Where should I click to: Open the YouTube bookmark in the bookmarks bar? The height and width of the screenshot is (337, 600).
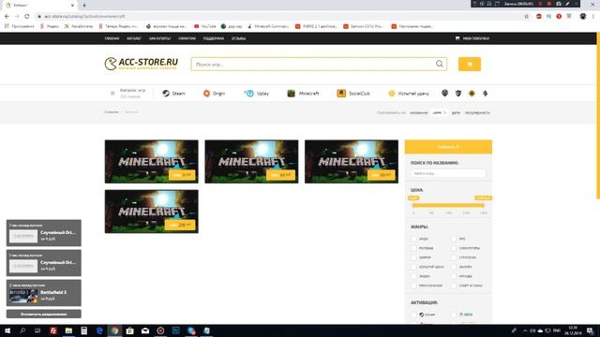point(205,26)
